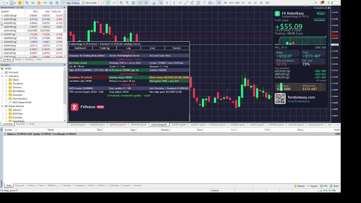Viewport: 361px width, 203px height.
Task: Expand the Oscillators folder
Action: [6, 84]
